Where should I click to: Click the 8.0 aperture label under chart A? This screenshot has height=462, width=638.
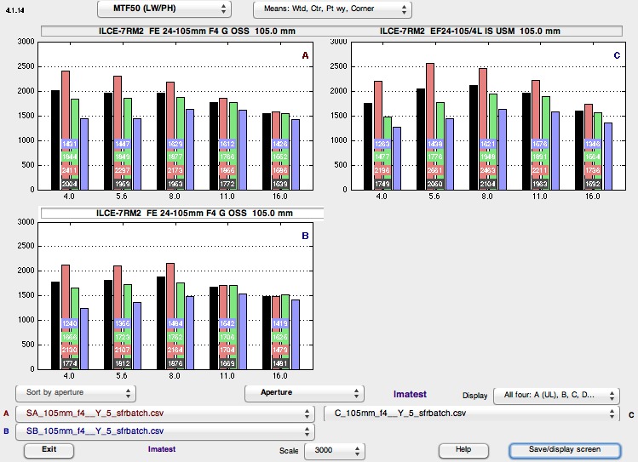175,197
